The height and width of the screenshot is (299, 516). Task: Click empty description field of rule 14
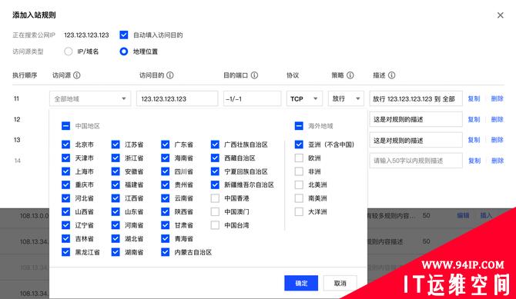pyautogui.click(x=416, y=161)
